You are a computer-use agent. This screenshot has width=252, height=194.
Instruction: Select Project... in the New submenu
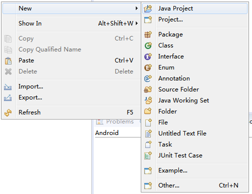coord(195,19)
